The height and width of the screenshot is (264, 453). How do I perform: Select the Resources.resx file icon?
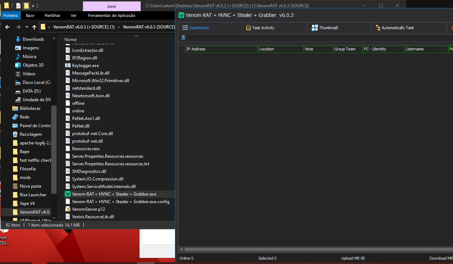coord(67,149)
